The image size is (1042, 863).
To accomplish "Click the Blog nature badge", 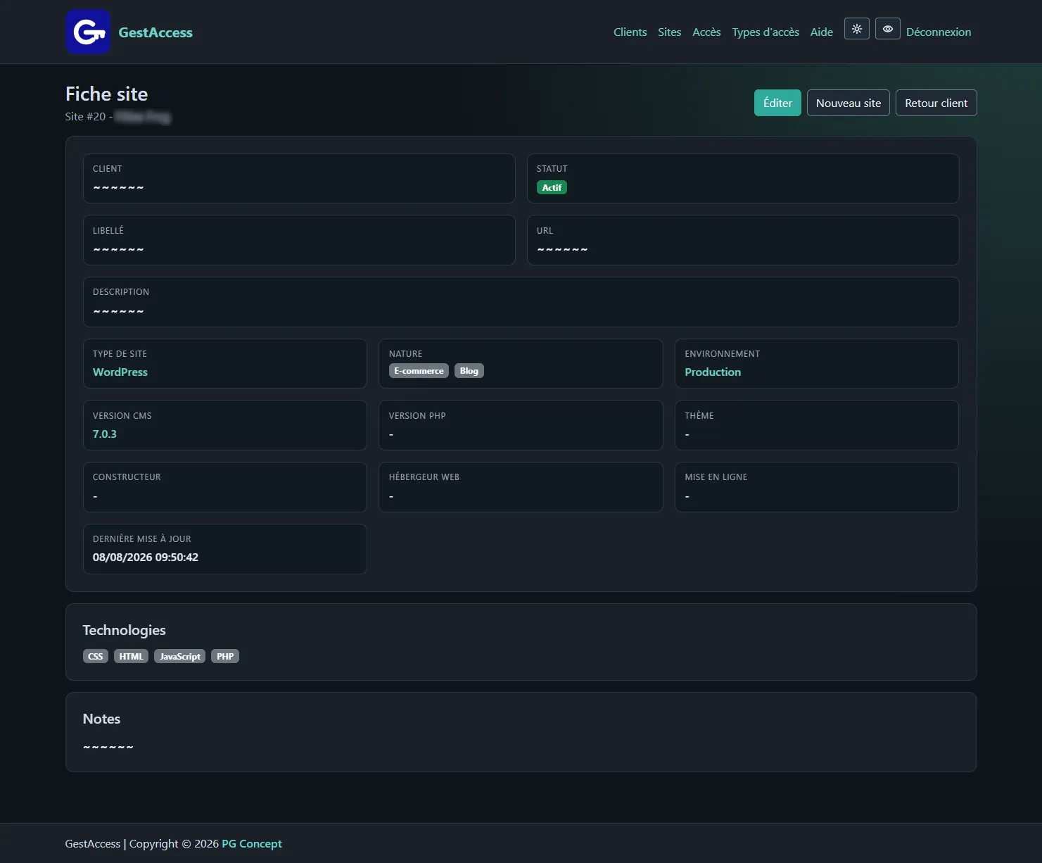I will click(469, 371).
